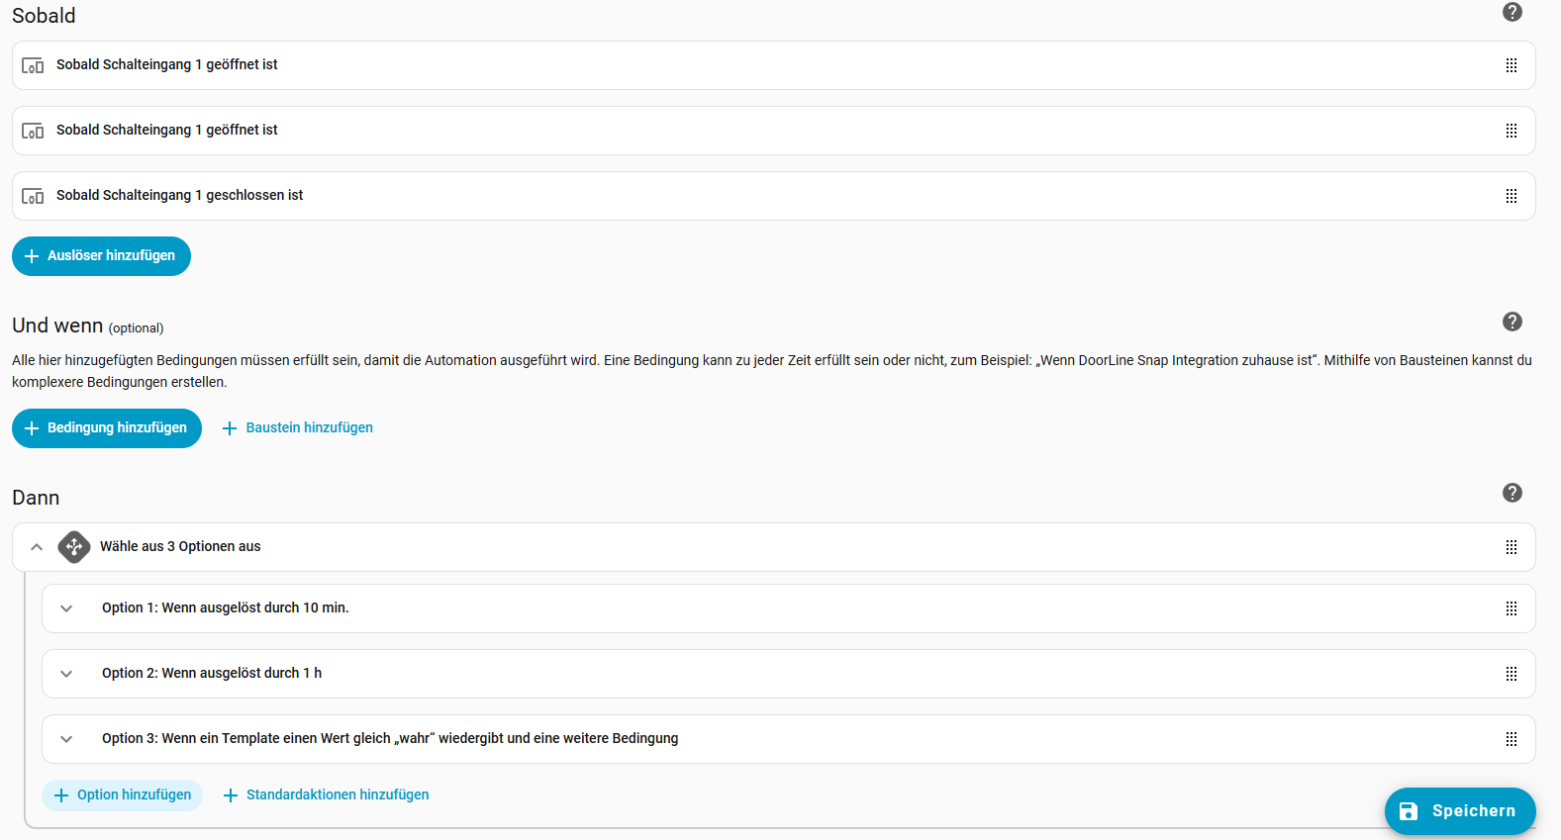This screenshot has height=840, width=1561.
Task: Click 'Standardaktionen hinzufügen'
Action: pyautogui.click(x=327, y=795)
